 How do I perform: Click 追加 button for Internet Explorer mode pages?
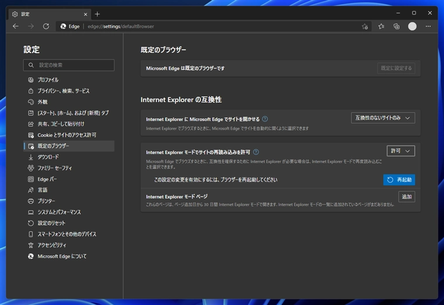407,197
